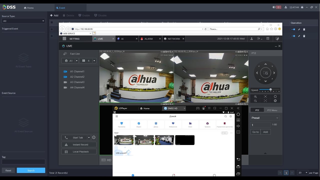This screenshot has width=320, height=180.
Task: Open LDPlayer keyboard mapping icon
Action: 238,120
